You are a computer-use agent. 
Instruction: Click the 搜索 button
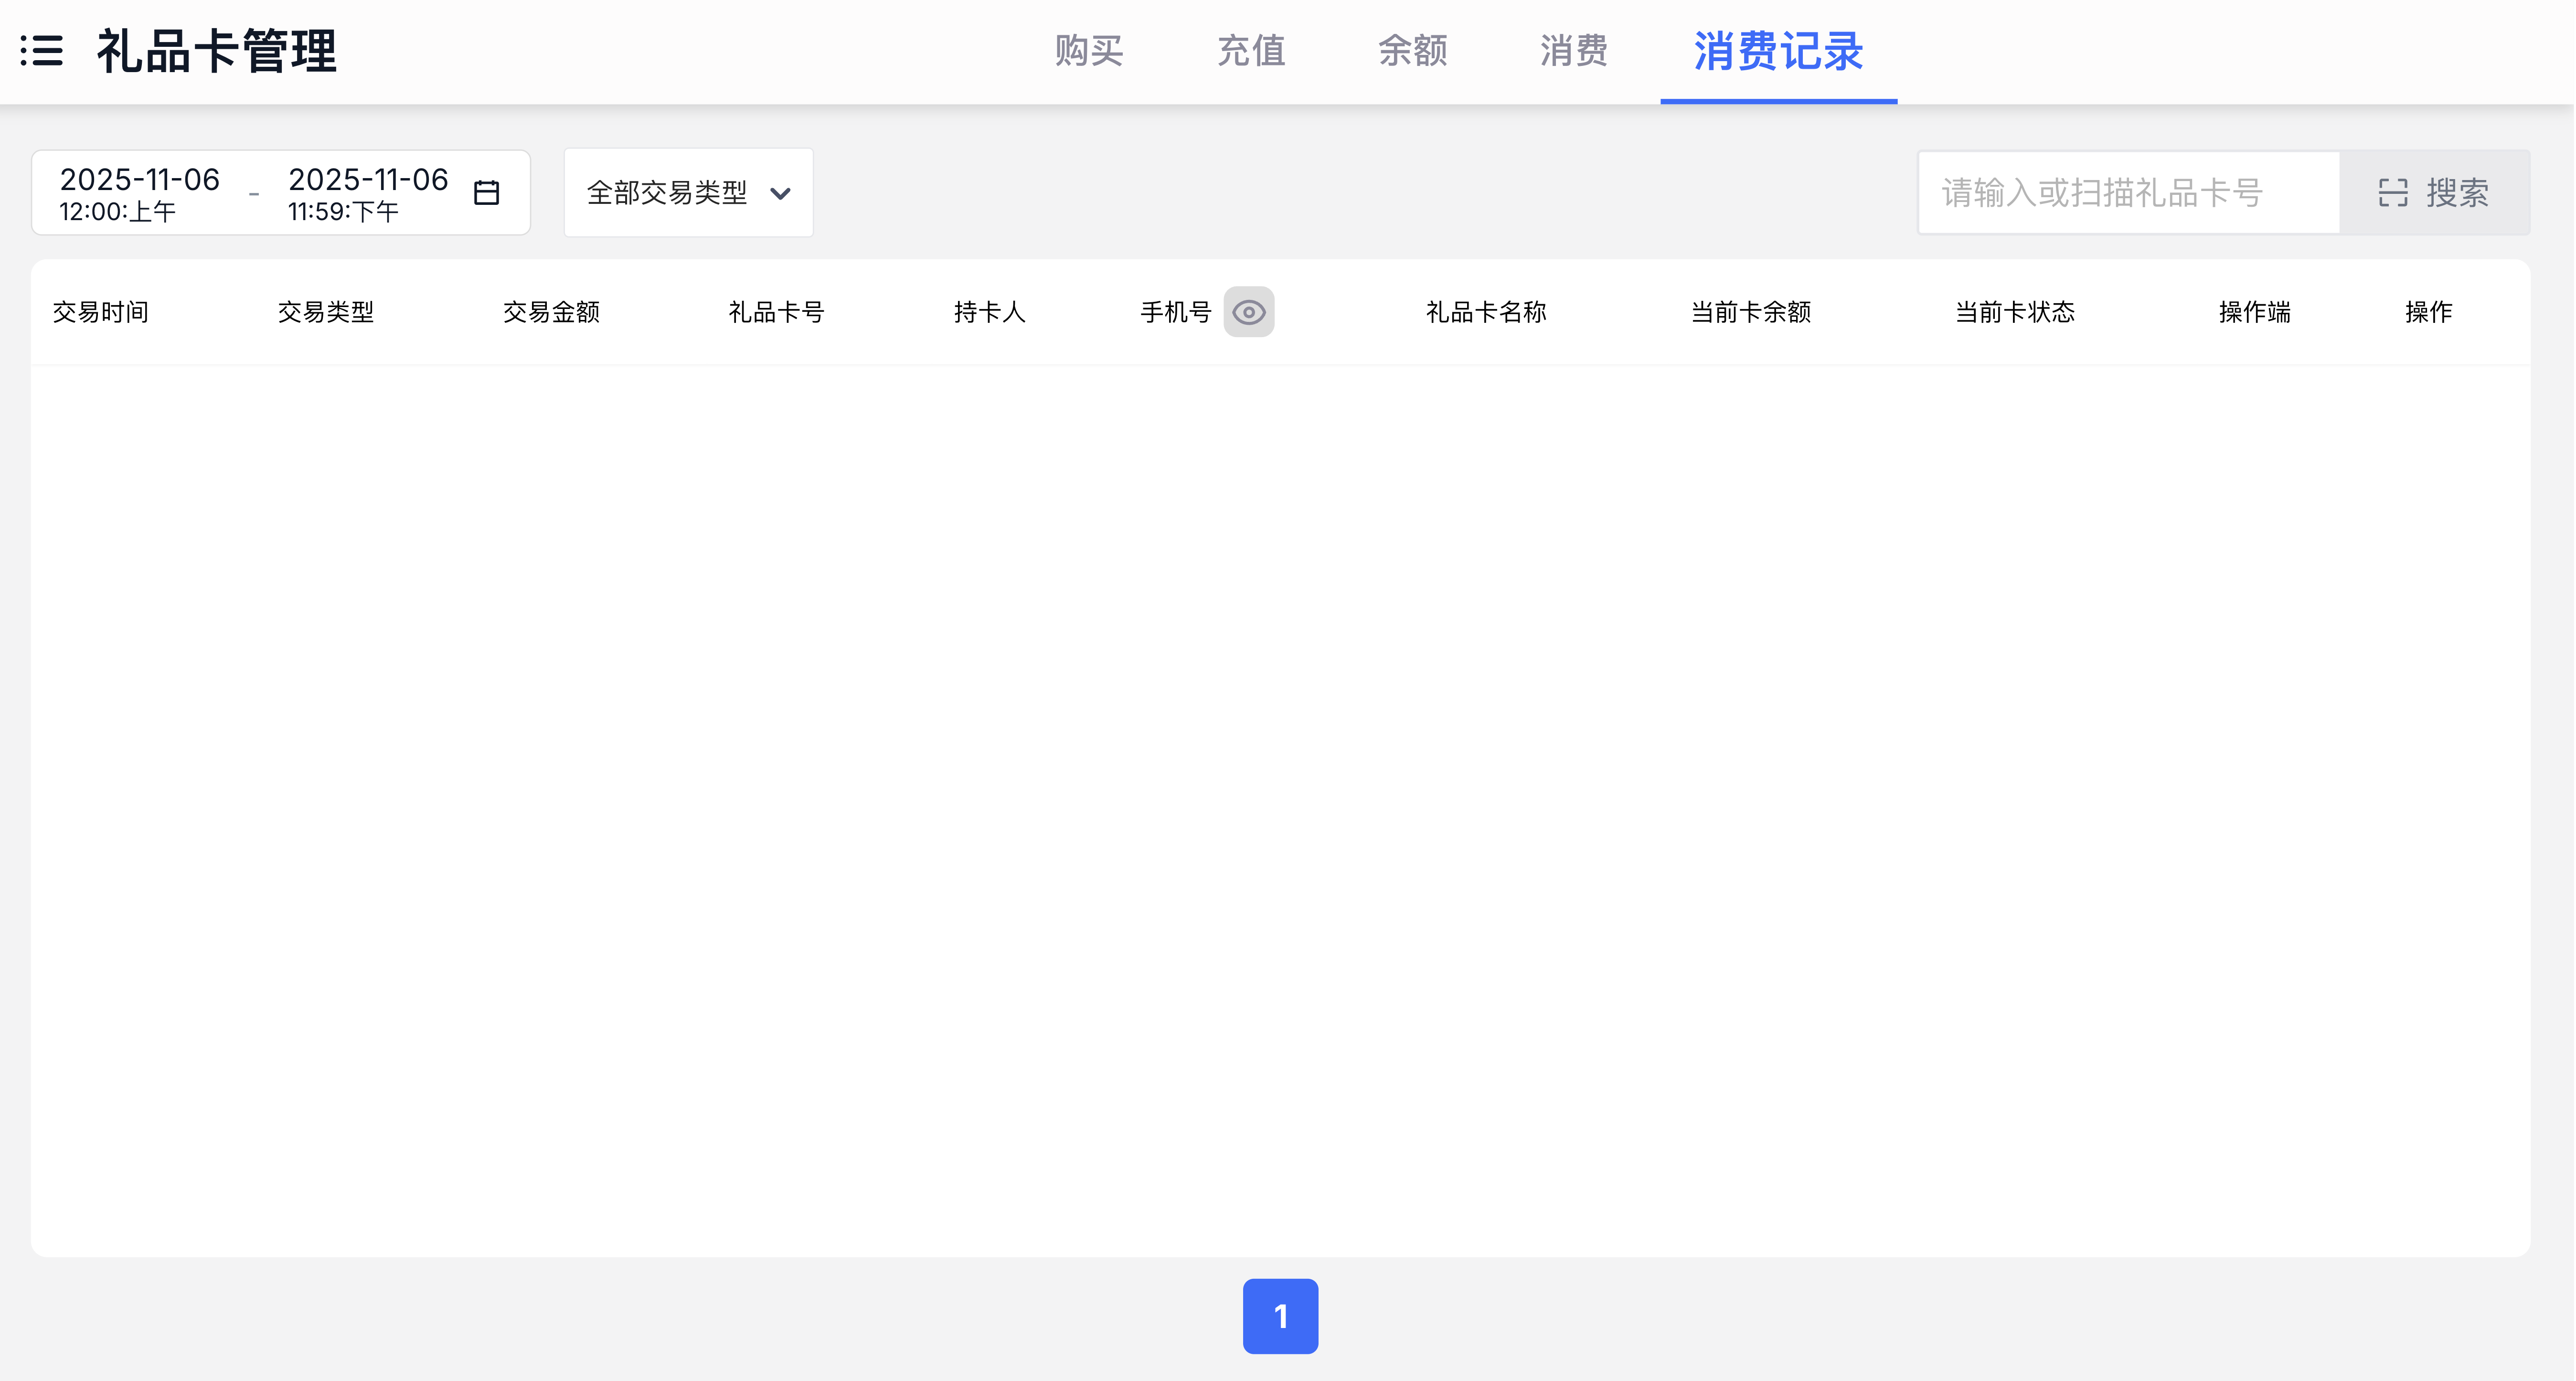click(2456, 192)
